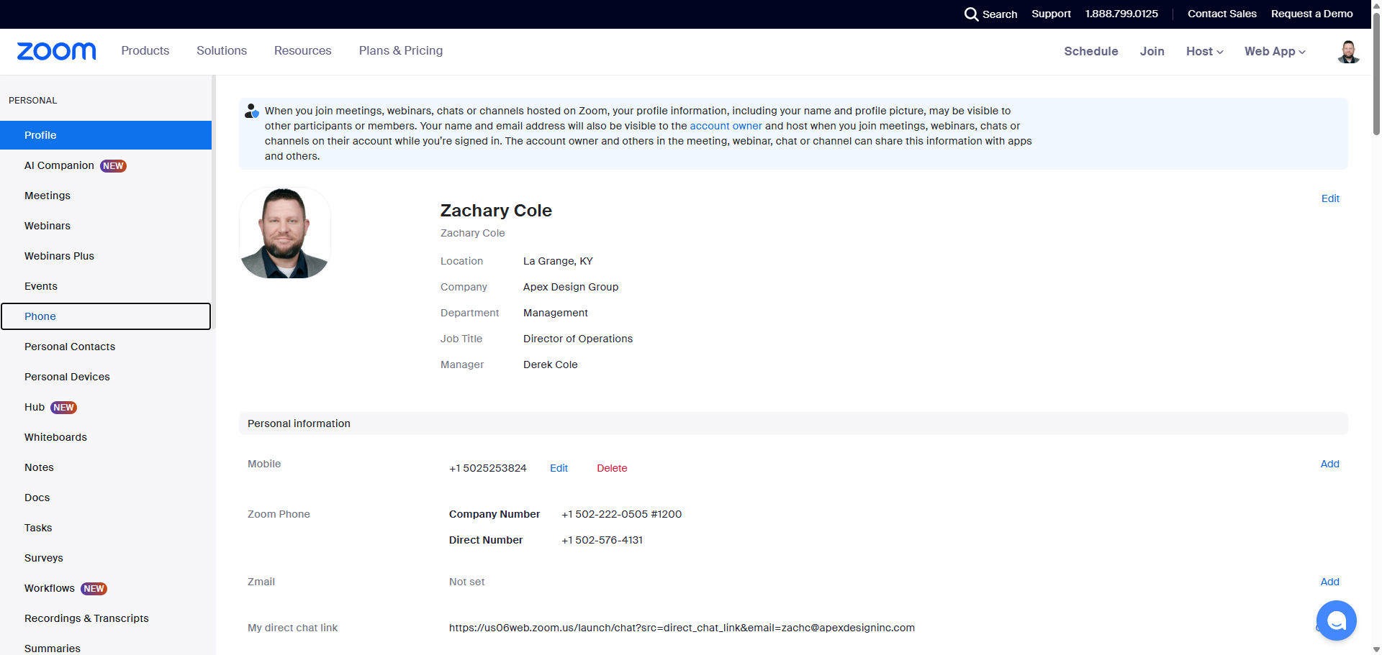Click the Schedule meeting link
The width and height of the screenshot is (1382, 655).
click(x=1090, y=52)
